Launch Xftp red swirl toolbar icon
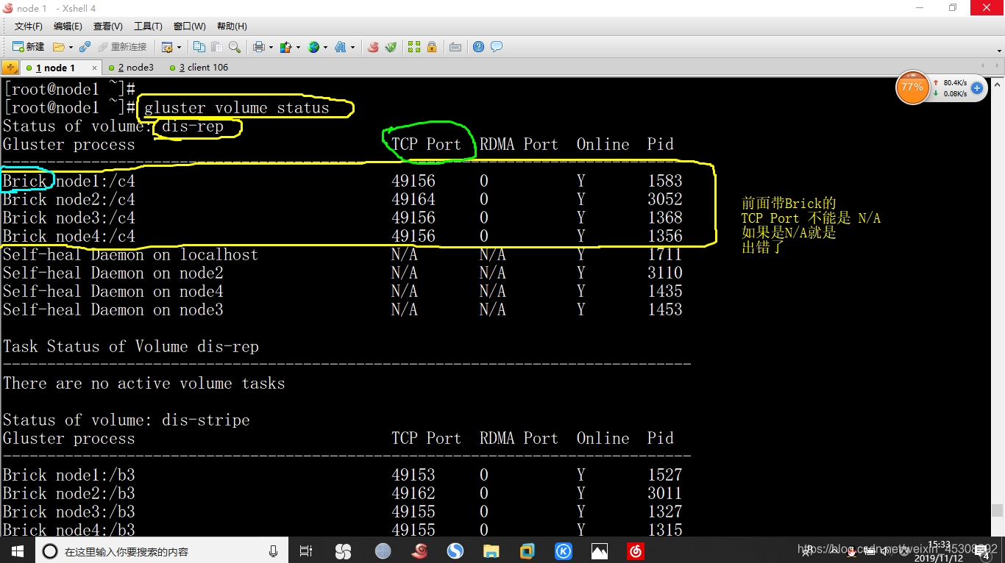 [373, 47]
